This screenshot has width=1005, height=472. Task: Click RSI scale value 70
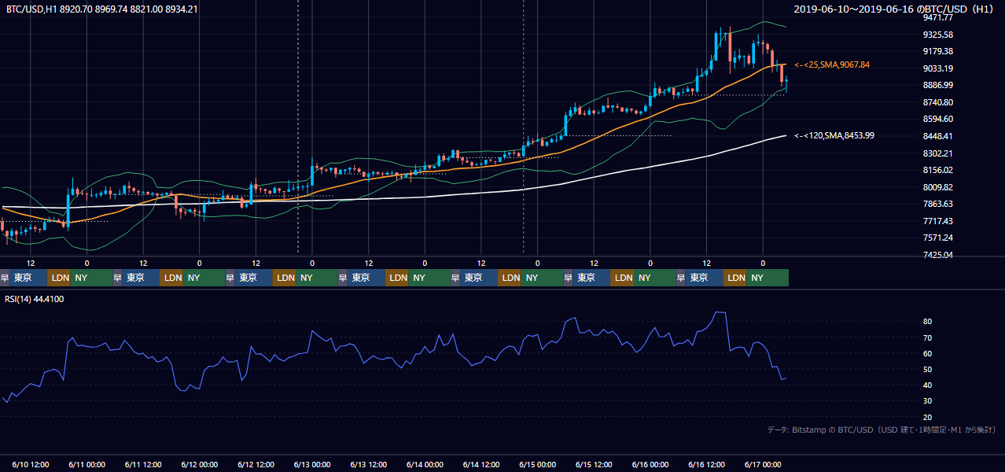(927, 337)
